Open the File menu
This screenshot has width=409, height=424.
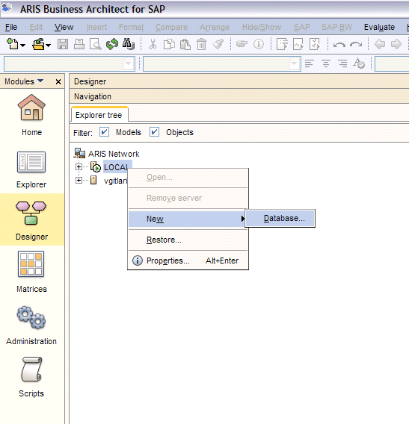(11, 27)
